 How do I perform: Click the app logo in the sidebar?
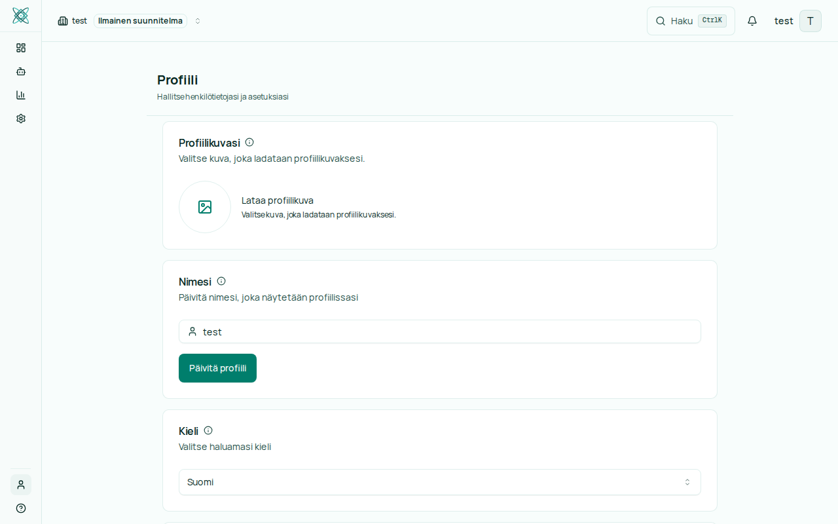(21, 16)
